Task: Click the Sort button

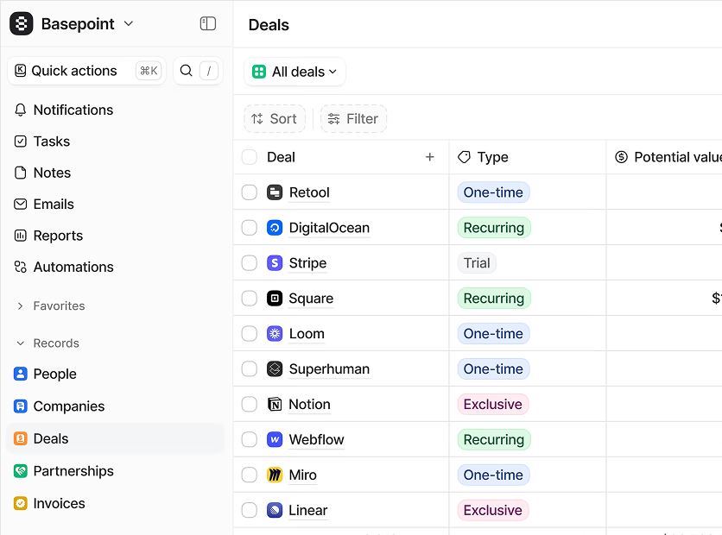Action: point(275,119)
